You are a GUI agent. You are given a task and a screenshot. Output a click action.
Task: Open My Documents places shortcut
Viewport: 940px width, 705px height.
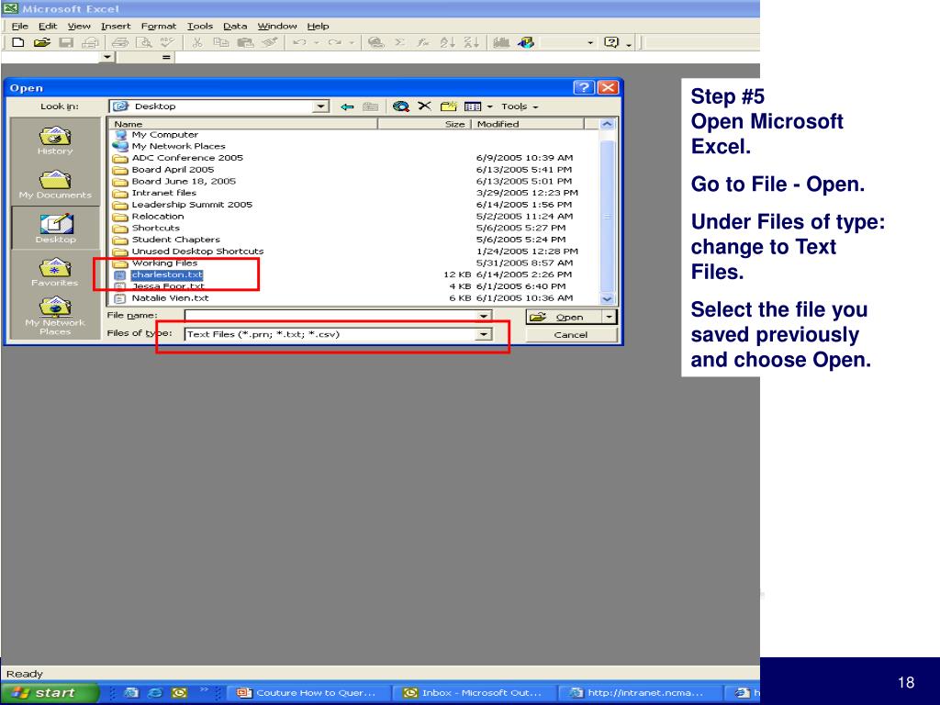pos(55,185)
